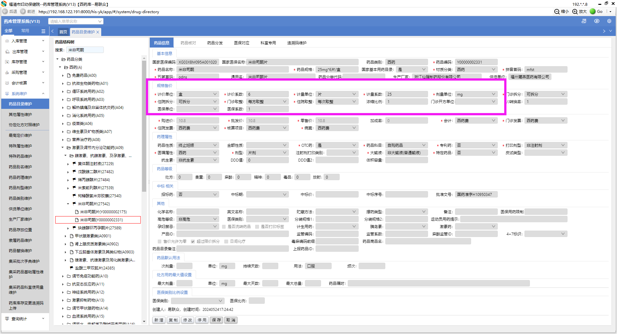
Task: Toggle the 是否打印标签 checkbox
Action: (257, 227)
